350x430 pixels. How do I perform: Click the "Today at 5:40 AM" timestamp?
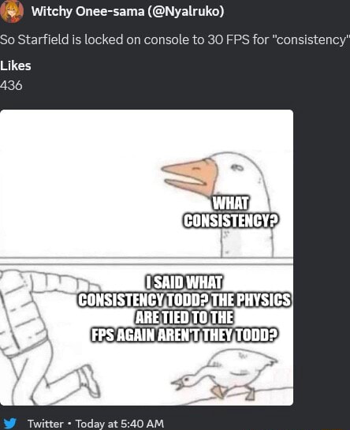pos(120,424)
